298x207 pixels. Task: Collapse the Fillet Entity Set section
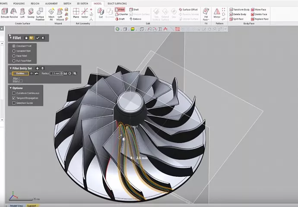point(11,68)
